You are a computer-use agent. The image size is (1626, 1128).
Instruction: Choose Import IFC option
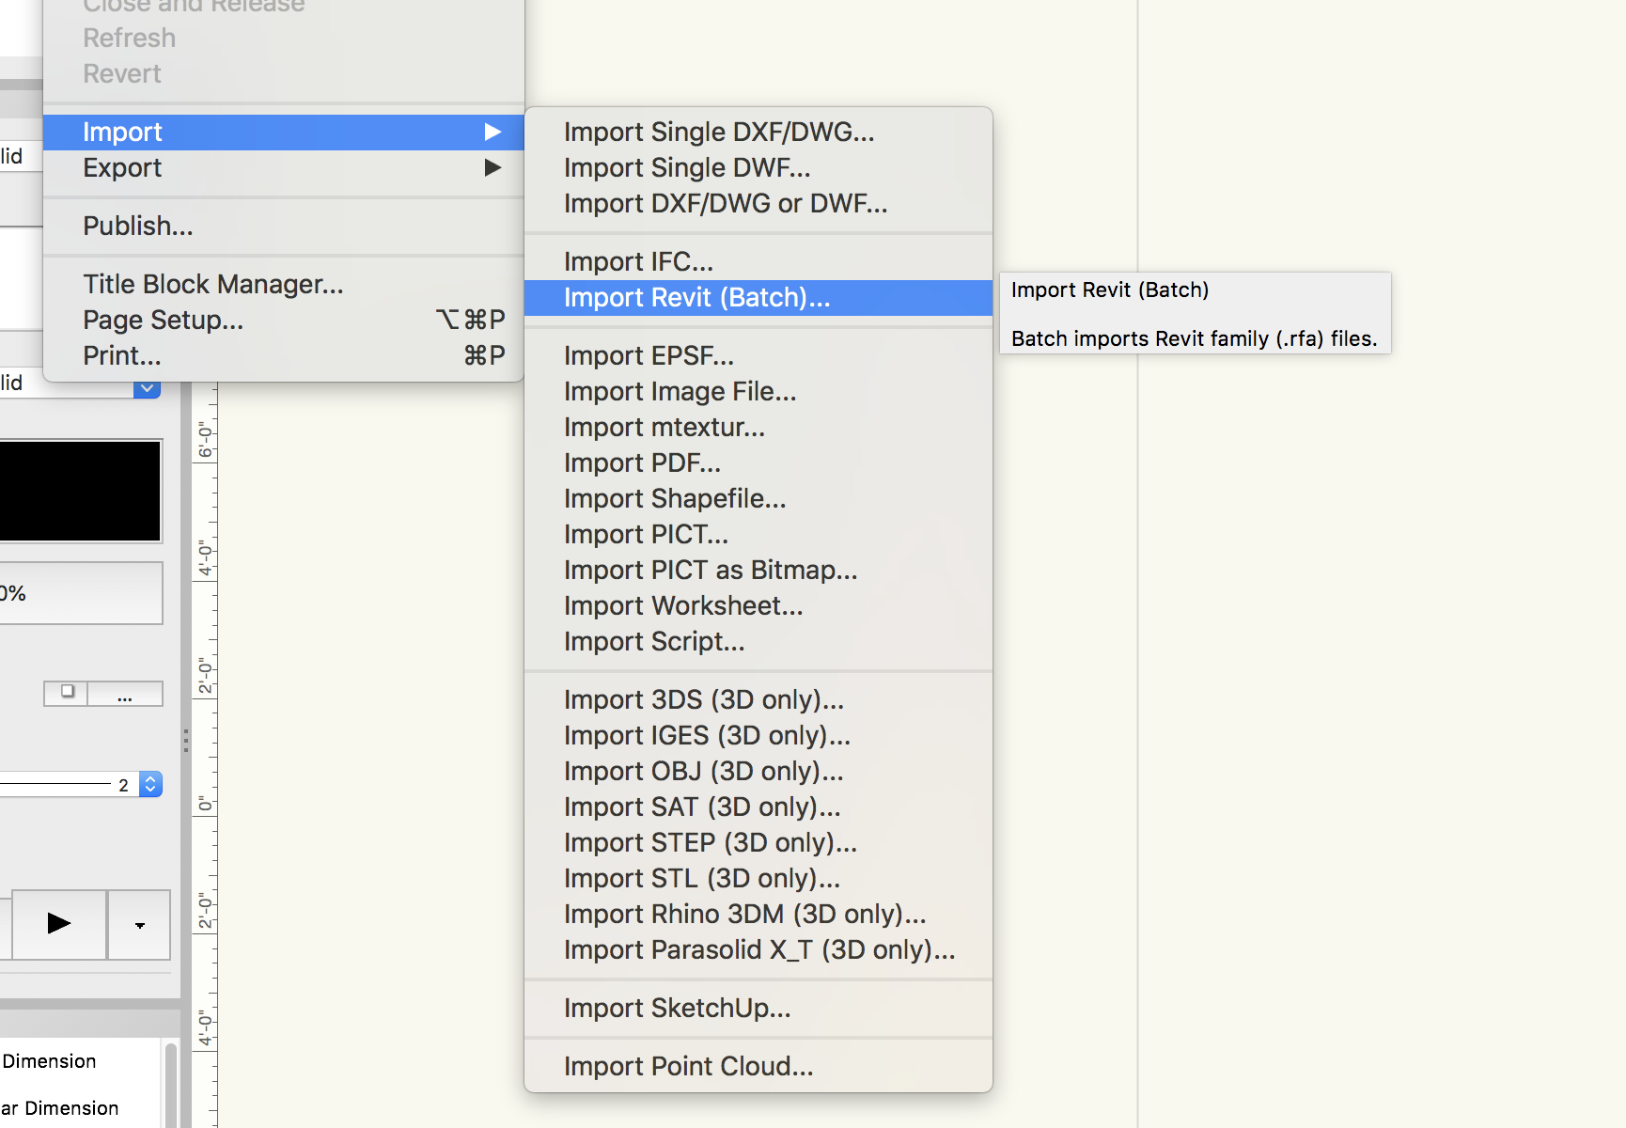(638, 262)
